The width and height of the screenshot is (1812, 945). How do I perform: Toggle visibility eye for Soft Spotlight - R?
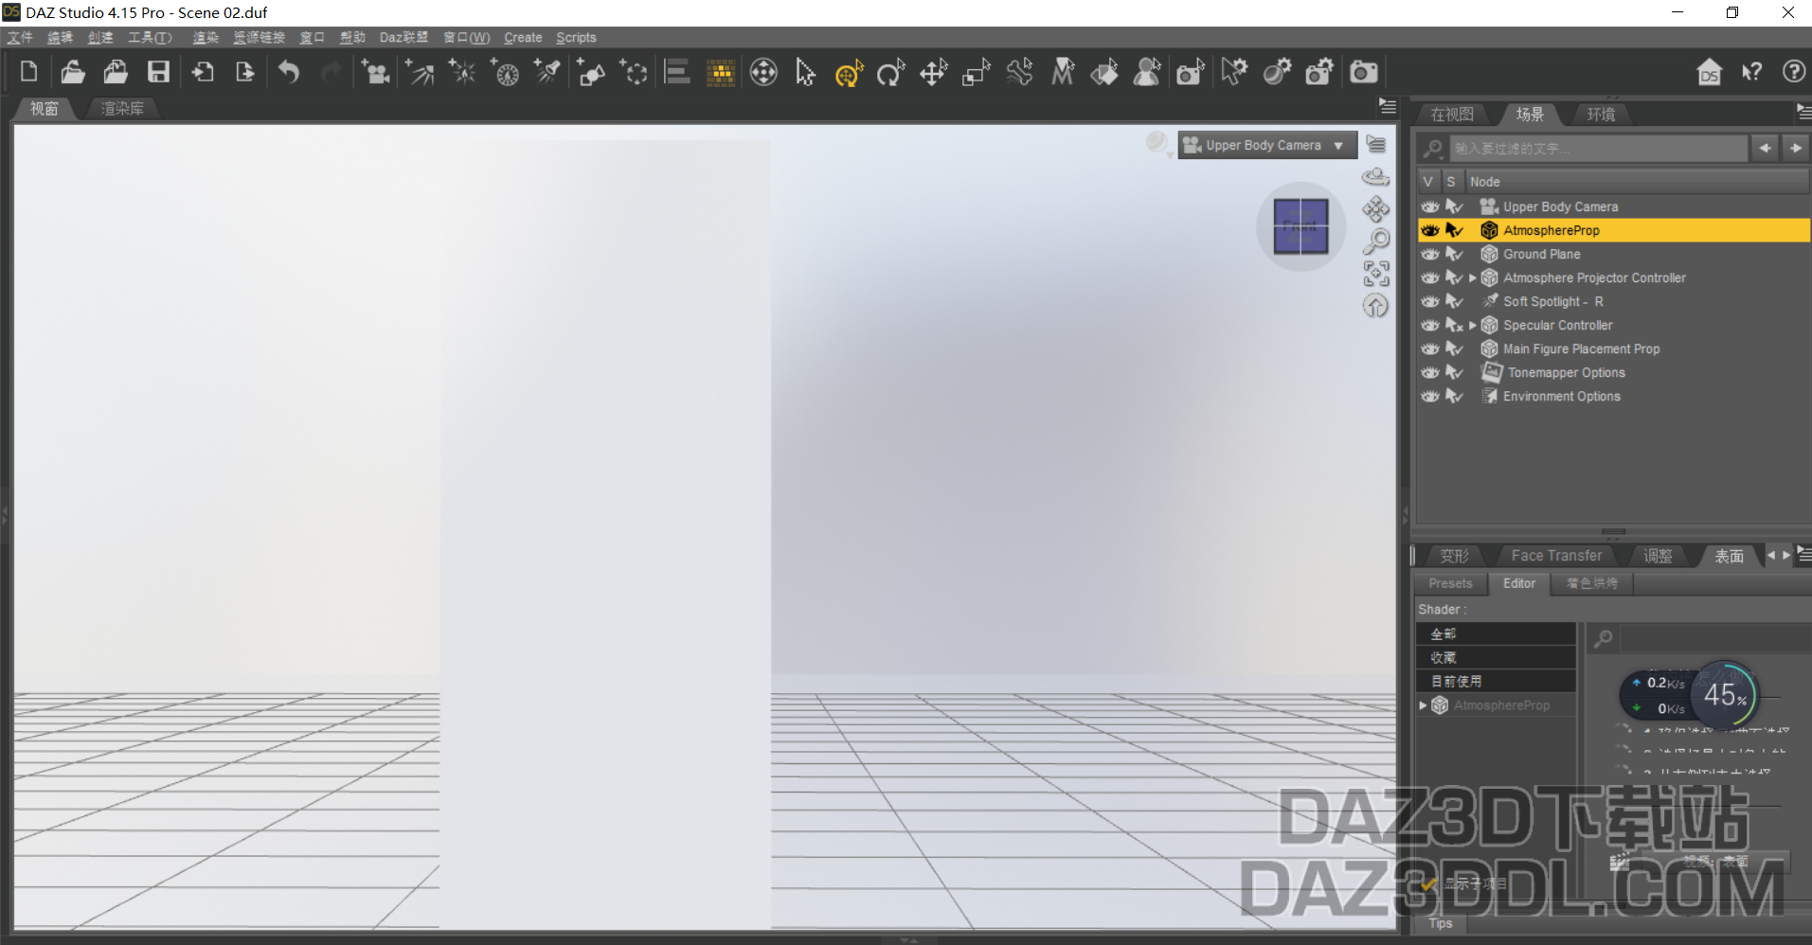click(x=1430, y=301)
